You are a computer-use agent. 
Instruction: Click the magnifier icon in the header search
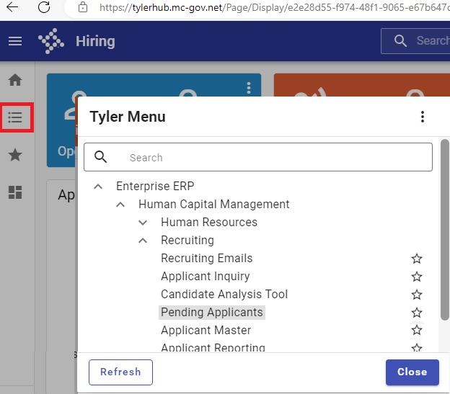[400, 40]
